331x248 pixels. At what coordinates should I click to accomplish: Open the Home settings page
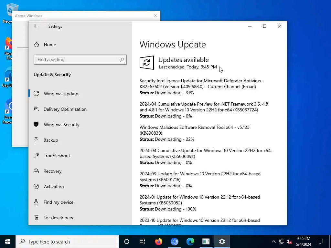(x=50, y=45)
